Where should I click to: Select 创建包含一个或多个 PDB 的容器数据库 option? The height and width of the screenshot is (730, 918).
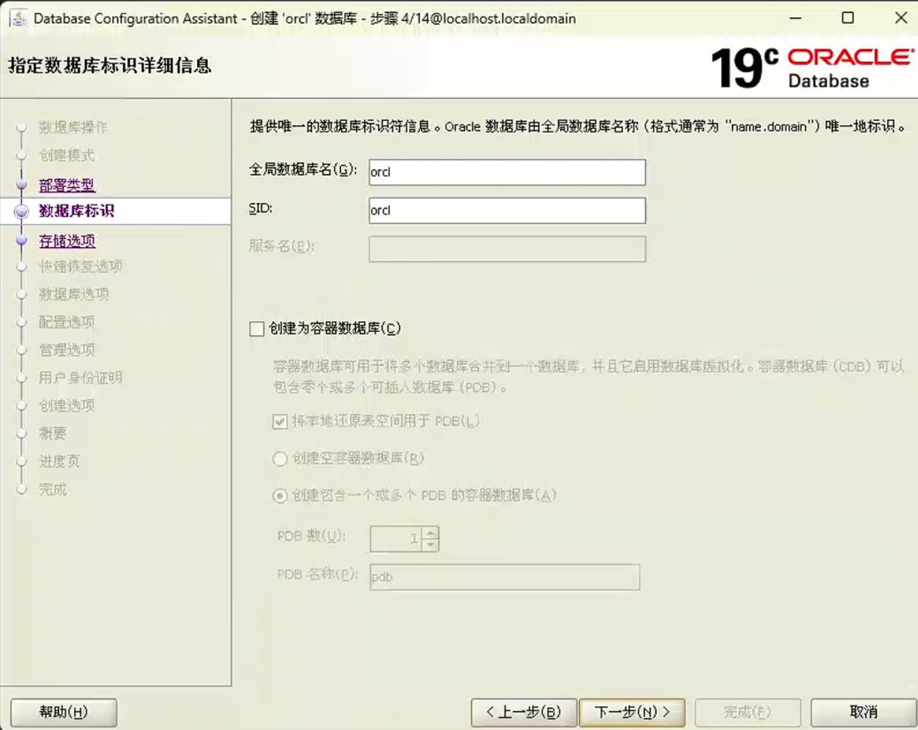tap(280, 496)
